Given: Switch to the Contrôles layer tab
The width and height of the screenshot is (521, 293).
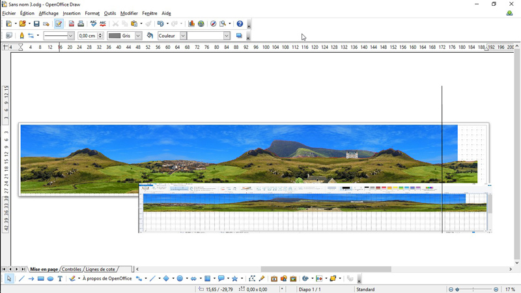Looking at the screenshot, I should click(x=72, y=269).
